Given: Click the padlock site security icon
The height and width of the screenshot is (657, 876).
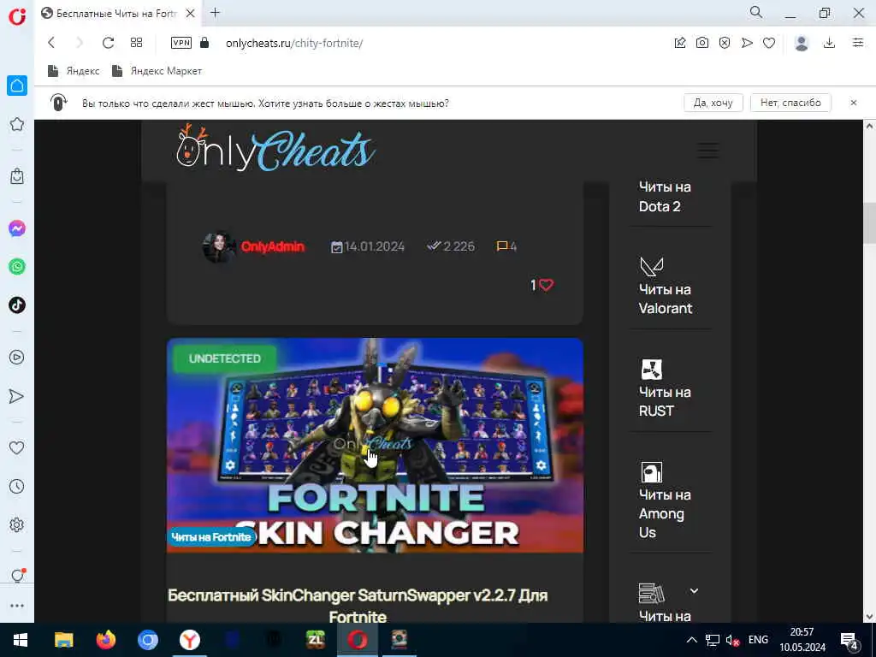Looking at the screenshot, I should click(x=204, y=43).
